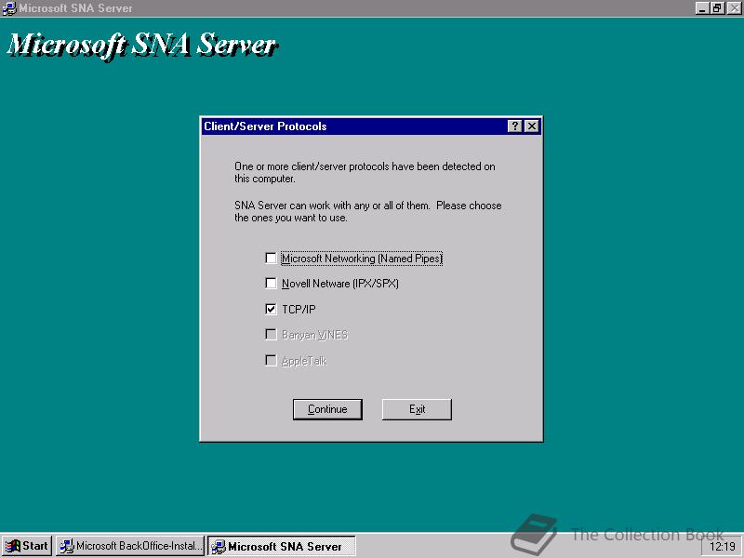Restore the Microsoft SNA Server window
This screenshot has height=558, width=744.
tap(717, 8)
